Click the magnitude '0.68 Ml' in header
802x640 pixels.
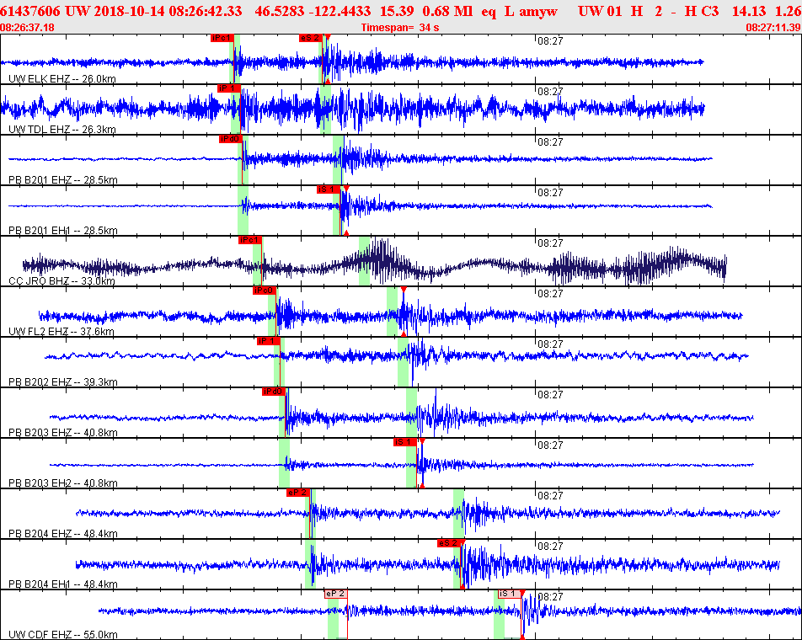pos(447,11)
